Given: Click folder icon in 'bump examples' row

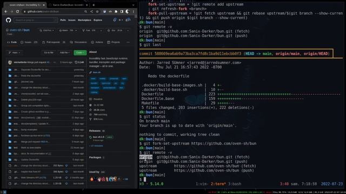Looking at the screenshot, I should pyautogui.click(x=10, y=129).
